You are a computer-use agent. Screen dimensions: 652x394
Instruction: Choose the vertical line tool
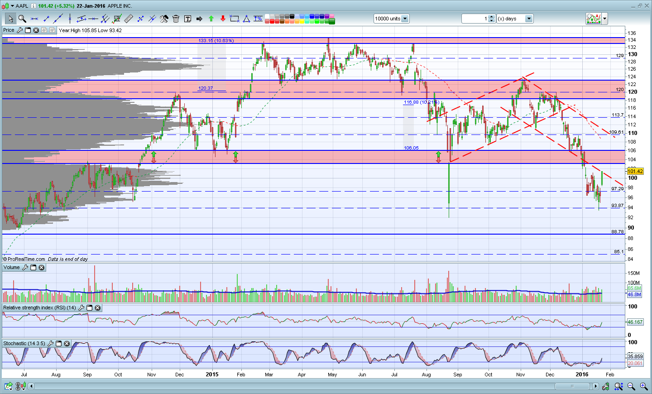pyautogui.click(x=70, y=19)
